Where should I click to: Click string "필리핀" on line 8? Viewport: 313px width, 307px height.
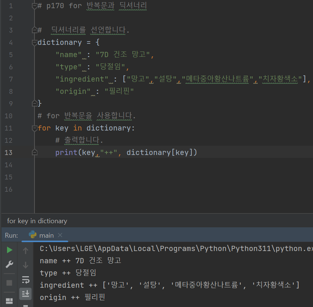coord(119,91)
